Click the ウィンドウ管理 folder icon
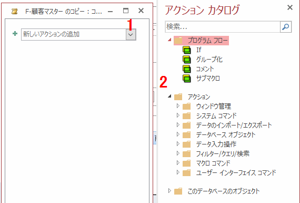This screenshot has height=203, width=300. pos(186,106)
